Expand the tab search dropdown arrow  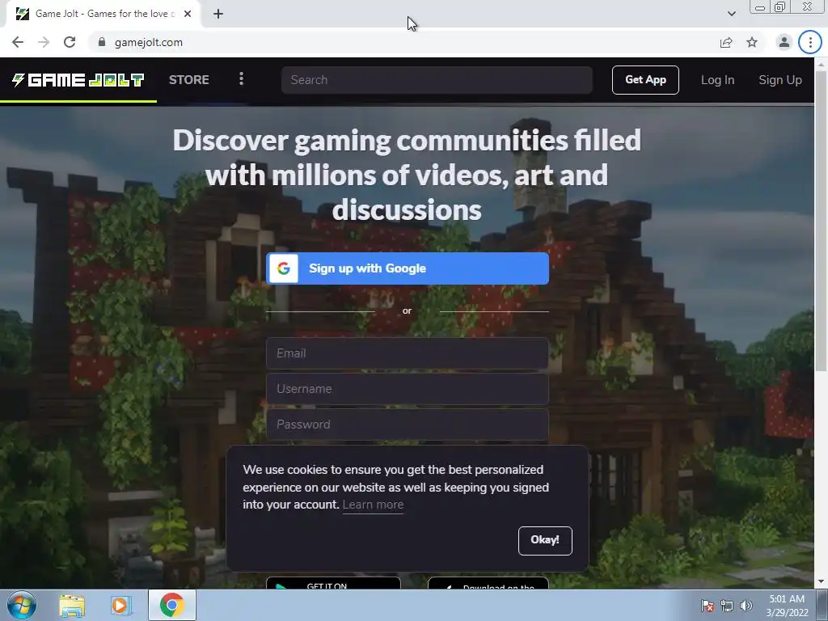tap(731, 14)
